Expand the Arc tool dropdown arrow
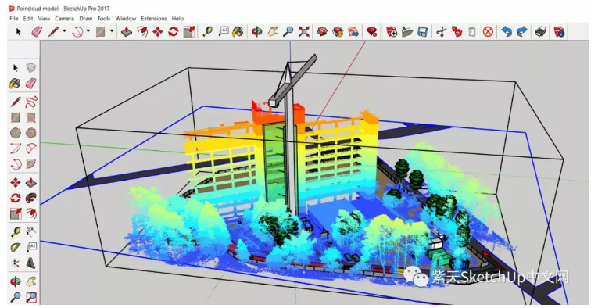 [88, 30]
